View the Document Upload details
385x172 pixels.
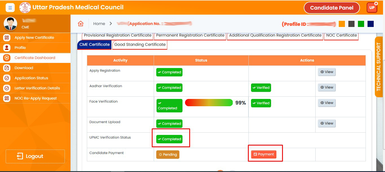tap(327, 123)
